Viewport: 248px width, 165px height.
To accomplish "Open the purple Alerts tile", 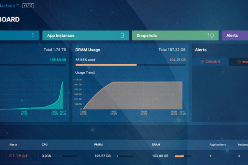I will tap(235, 36).
